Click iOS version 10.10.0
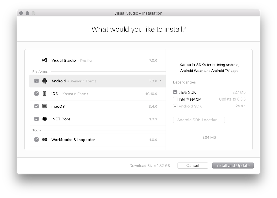Screen dimensions: 277x198 click(x=151, y=94)
